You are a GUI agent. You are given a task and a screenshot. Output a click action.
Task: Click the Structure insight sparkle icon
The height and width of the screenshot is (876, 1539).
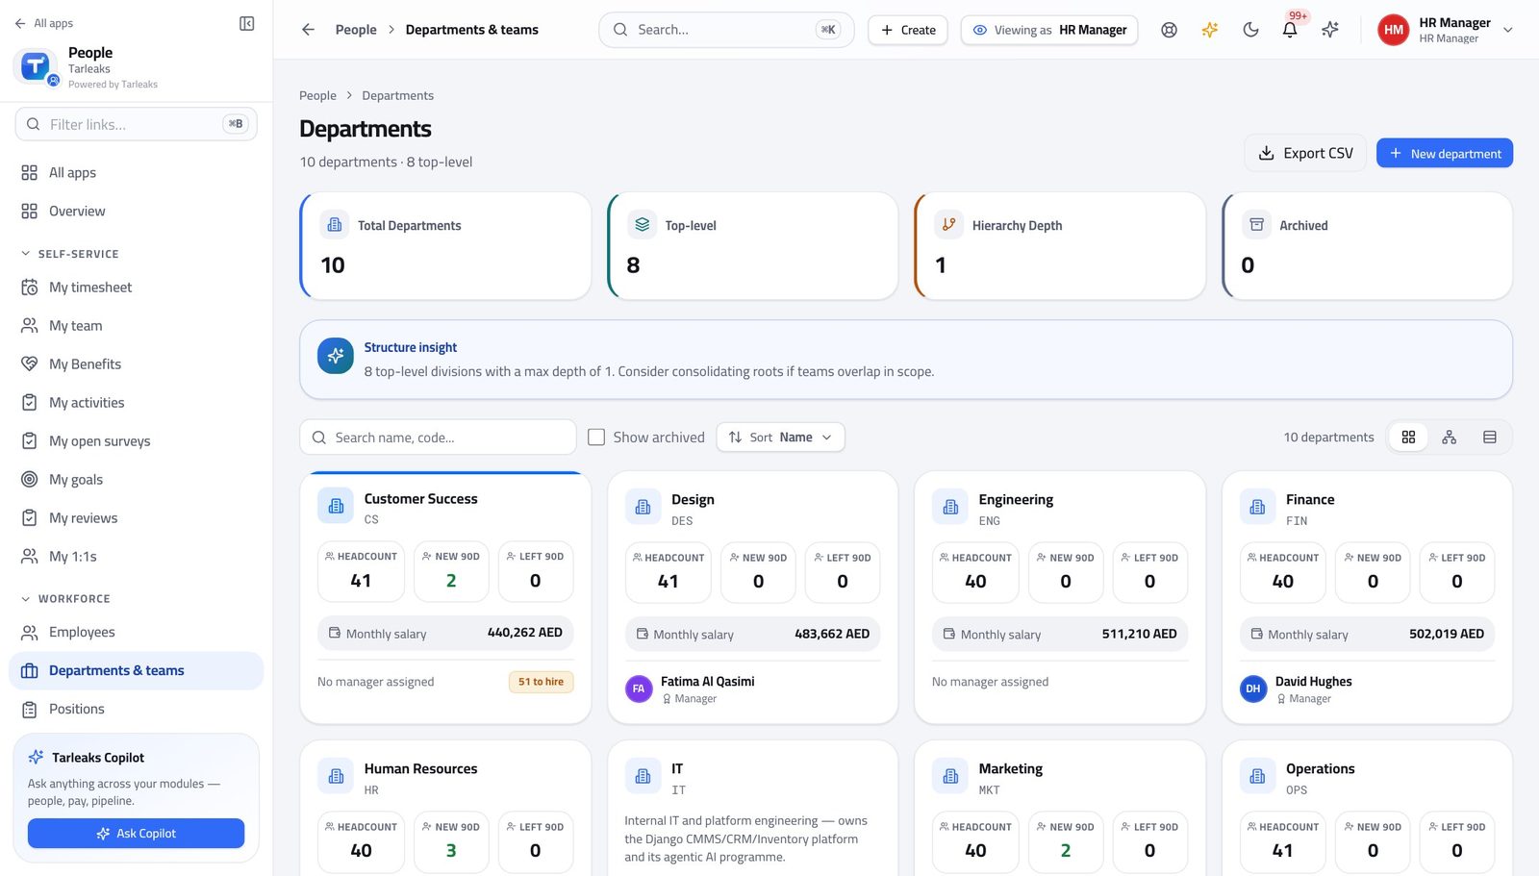(336, 356)
